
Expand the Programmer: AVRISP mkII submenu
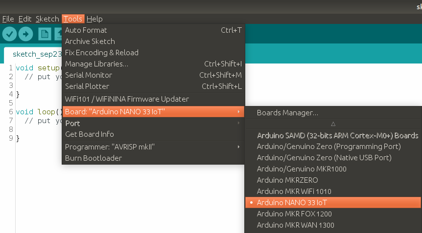click(x=153, y=147)
